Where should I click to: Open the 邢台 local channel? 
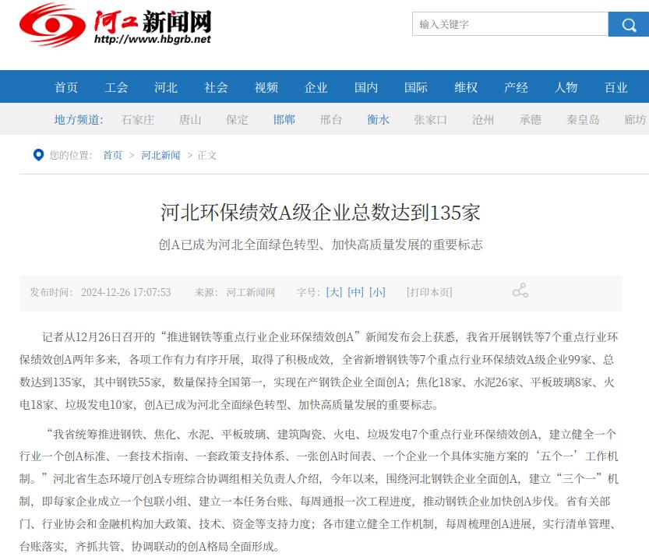coord(331,120)
